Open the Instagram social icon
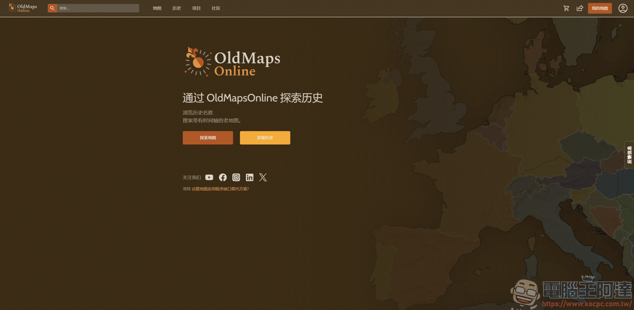Screen dimensions: 634x310 click(236, 177)
